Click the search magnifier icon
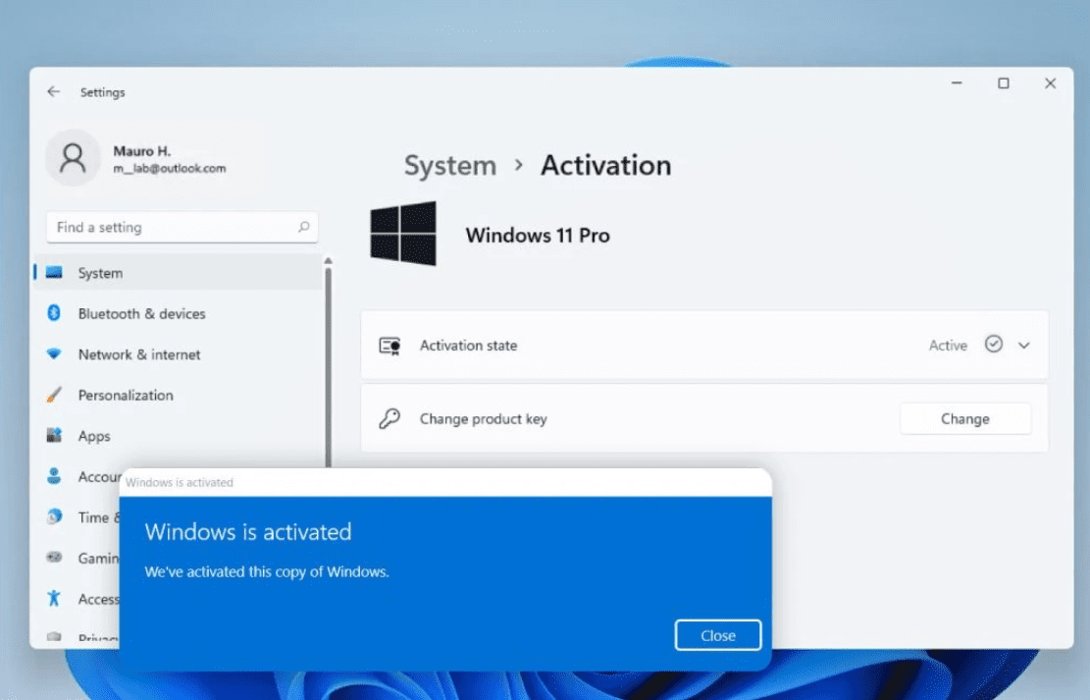This screenshot has width=1090, height=700. coord(304,227)
